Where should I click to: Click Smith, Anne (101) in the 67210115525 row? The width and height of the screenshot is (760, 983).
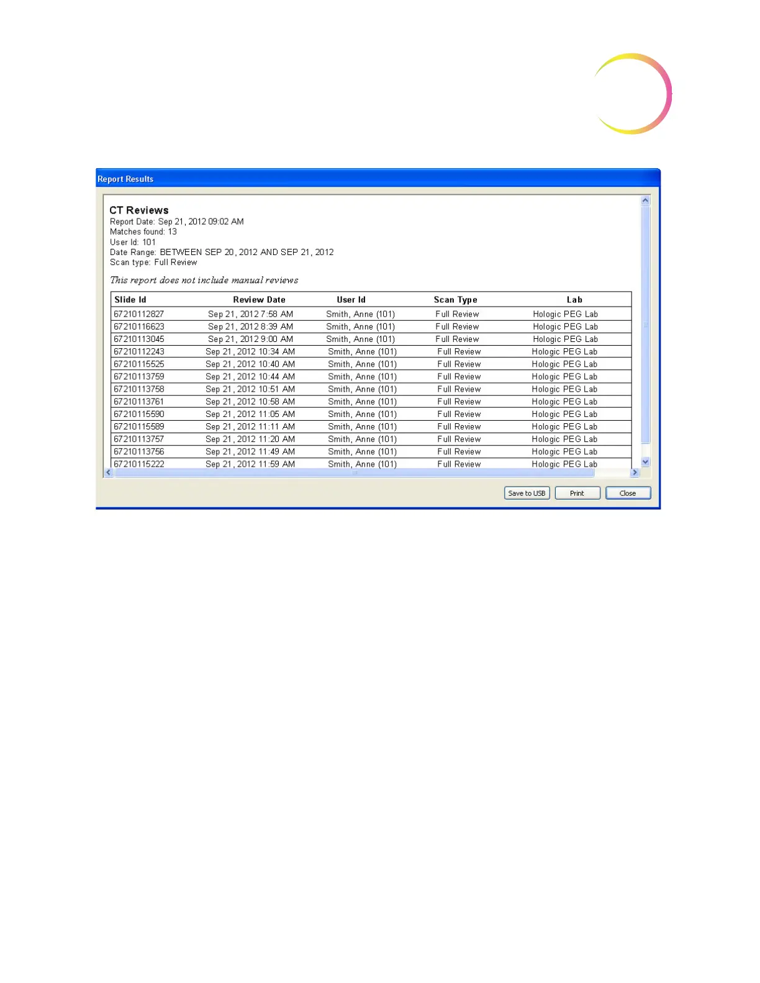point(362,364)
